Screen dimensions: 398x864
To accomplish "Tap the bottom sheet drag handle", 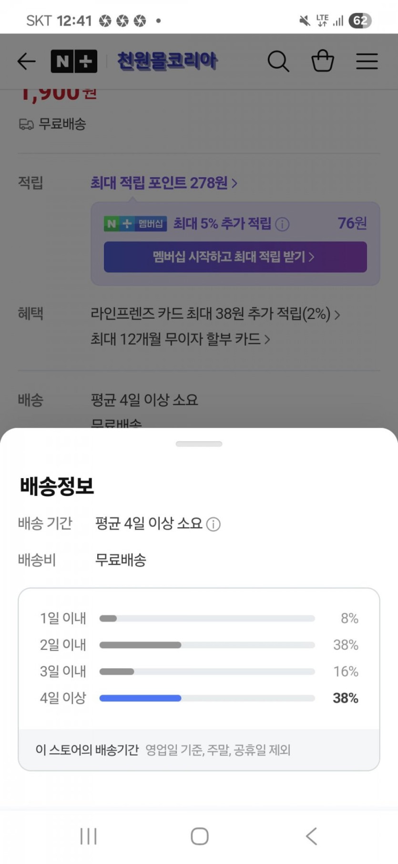I will point(199,444).
